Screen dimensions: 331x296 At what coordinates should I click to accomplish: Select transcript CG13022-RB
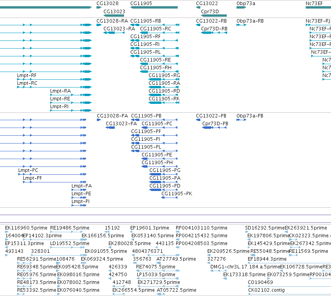[211, 21]
